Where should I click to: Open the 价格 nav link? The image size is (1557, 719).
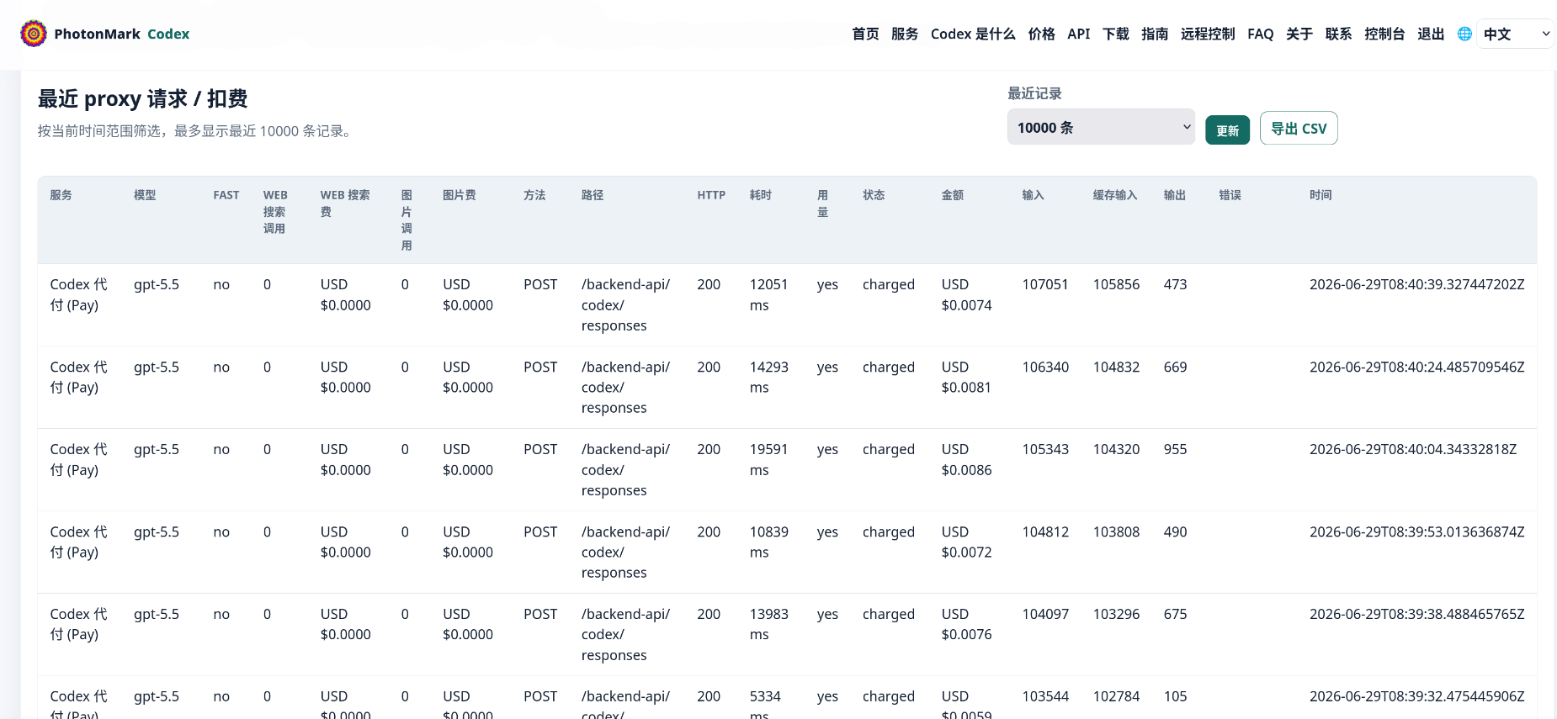pyautogui.click(x=1041, y=34)
